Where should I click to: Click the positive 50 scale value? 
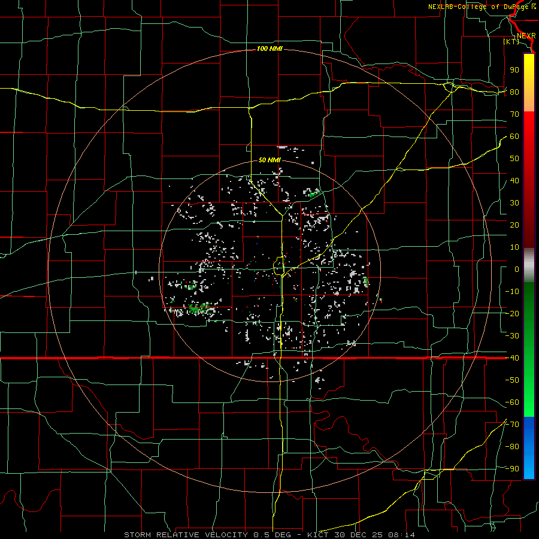click(x=514, y=159)
